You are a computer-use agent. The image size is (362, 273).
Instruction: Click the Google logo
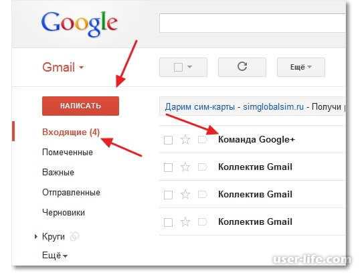80,24
